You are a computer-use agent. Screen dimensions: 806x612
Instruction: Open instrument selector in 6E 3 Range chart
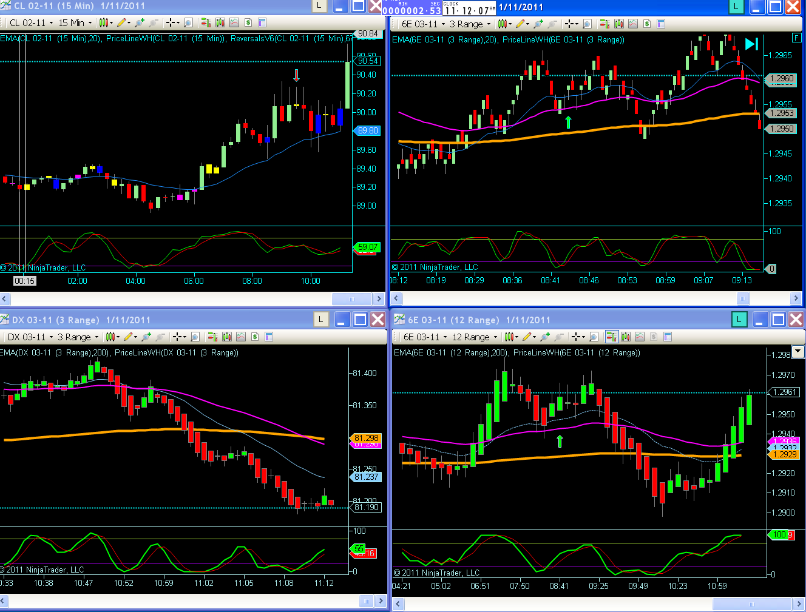423,24
